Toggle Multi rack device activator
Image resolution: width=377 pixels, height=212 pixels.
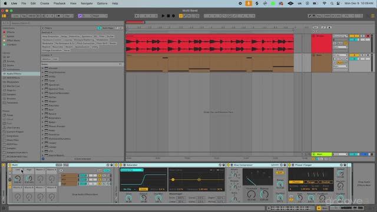pos(10,165)
